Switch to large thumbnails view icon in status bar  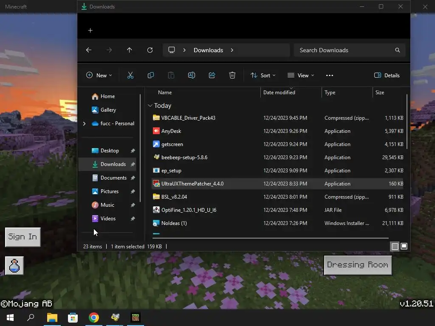(404, 246)
